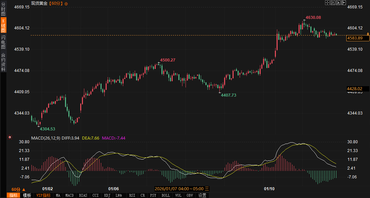This screenshot has height=198, width=370.
Task: Expand the 60分 period selector at bottom left
Action: pos(16,189)
